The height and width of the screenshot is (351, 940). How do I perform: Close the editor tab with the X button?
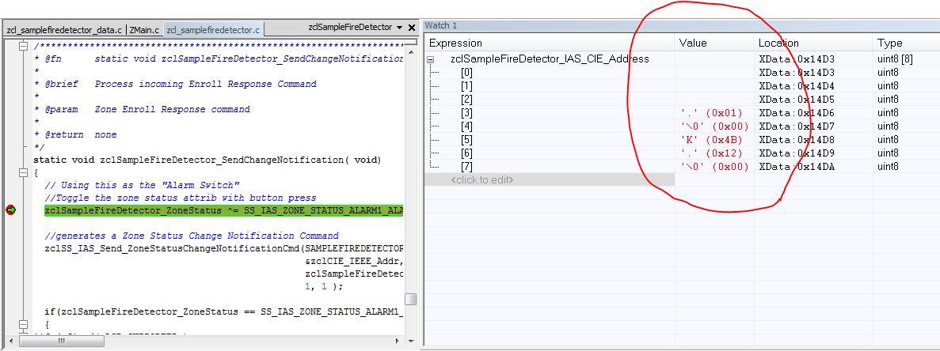coord(412,28)
